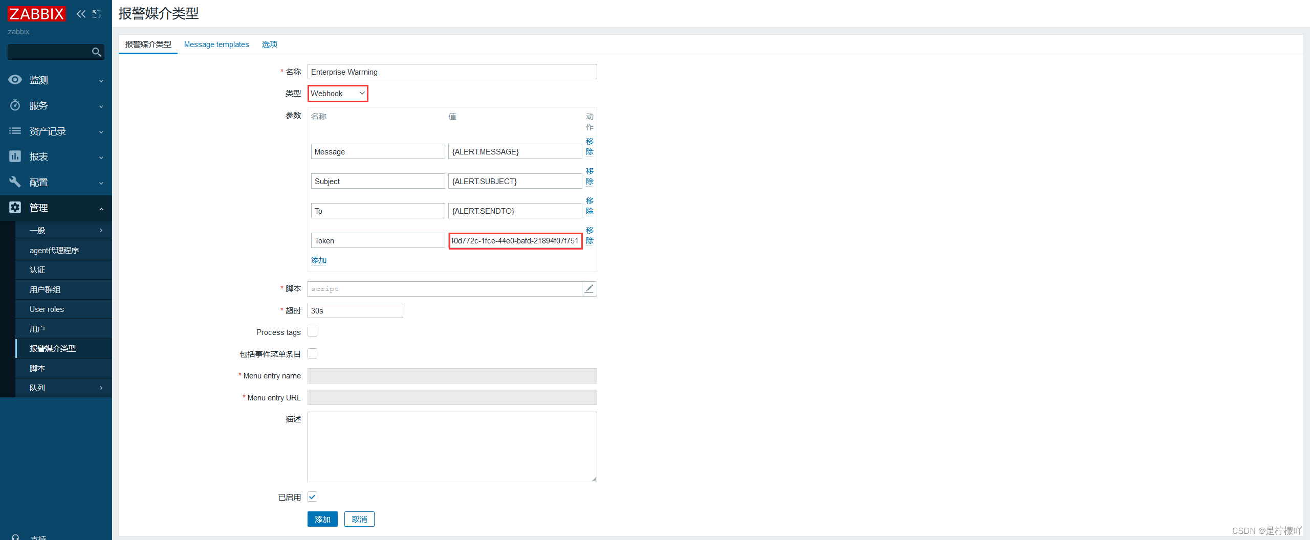This screenshot has width=1310, height=540.
Task: Expand the 队列 submenu
Action: click(63, 388)
